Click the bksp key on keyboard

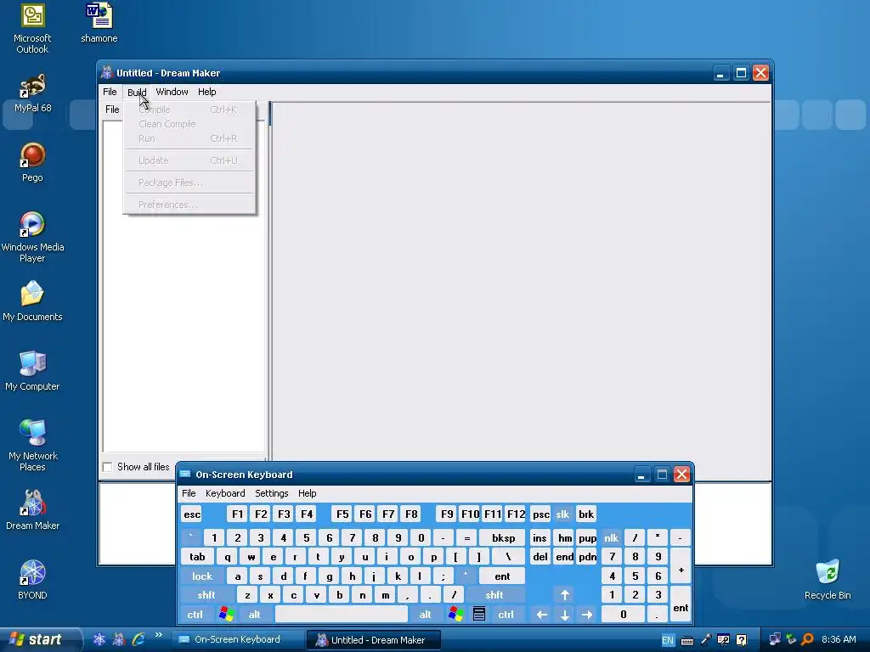[x=503, y=537]
